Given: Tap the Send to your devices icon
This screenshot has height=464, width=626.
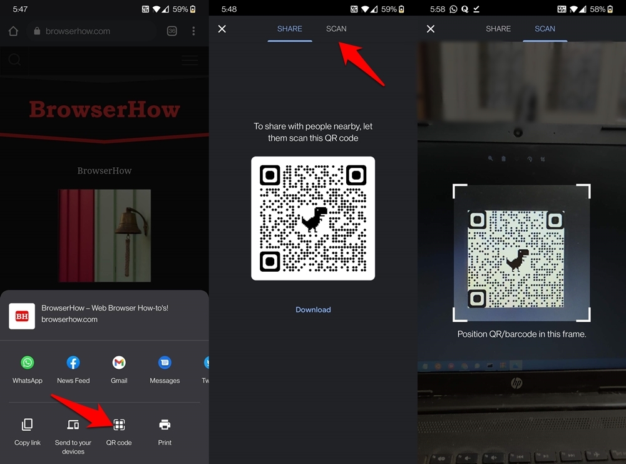Looking at the screenshot, I should (73, 425).
